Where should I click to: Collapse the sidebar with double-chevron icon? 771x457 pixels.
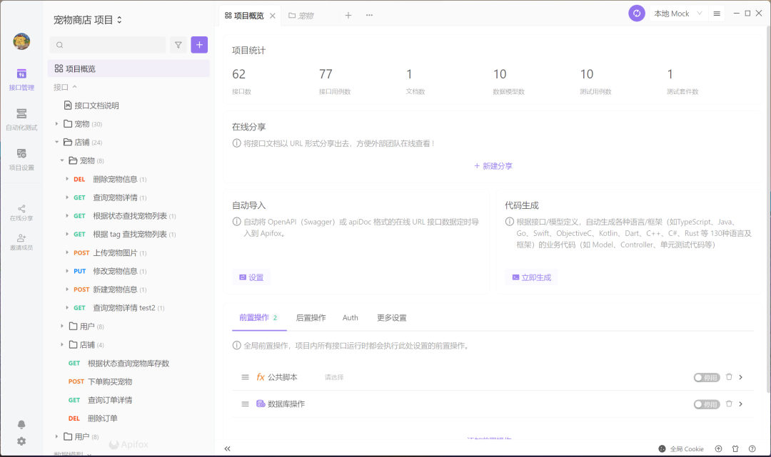coord(227,448)
